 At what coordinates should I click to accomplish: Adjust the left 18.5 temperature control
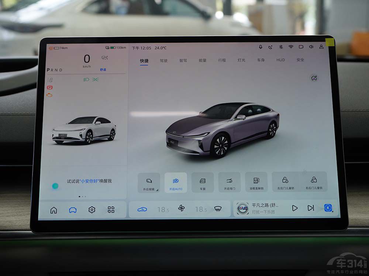point(163,209)
